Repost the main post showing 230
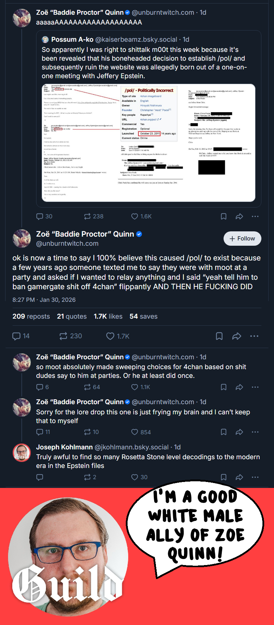Screen dimensions: 274x625 pyautogui.click(x=70, y=336)
